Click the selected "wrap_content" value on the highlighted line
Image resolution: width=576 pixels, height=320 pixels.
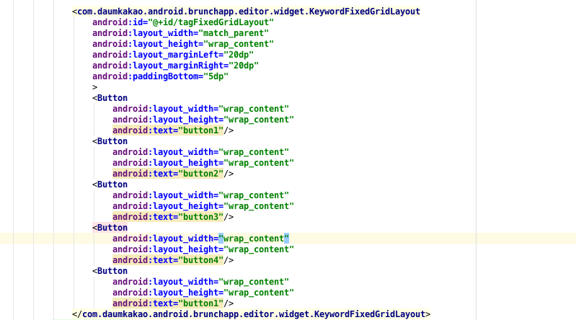pos(254,239)
